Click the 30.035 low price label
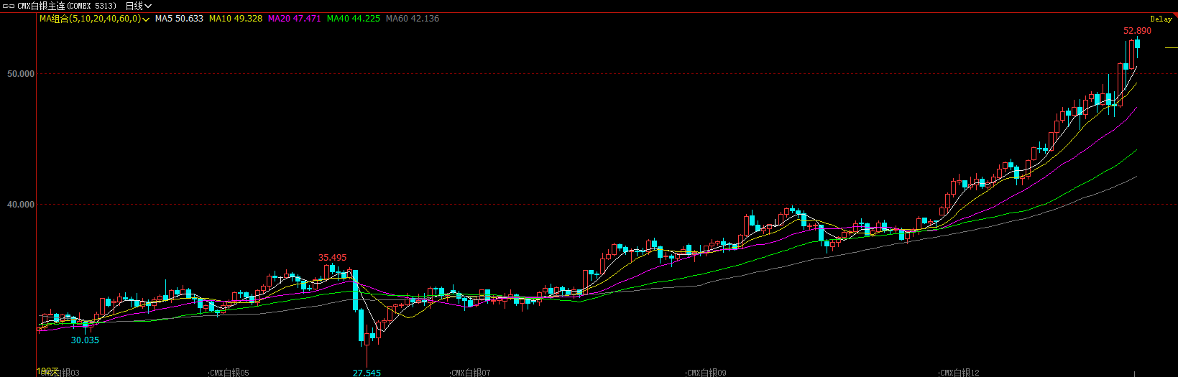This screenshot has width=1178, height=377. 85,340
